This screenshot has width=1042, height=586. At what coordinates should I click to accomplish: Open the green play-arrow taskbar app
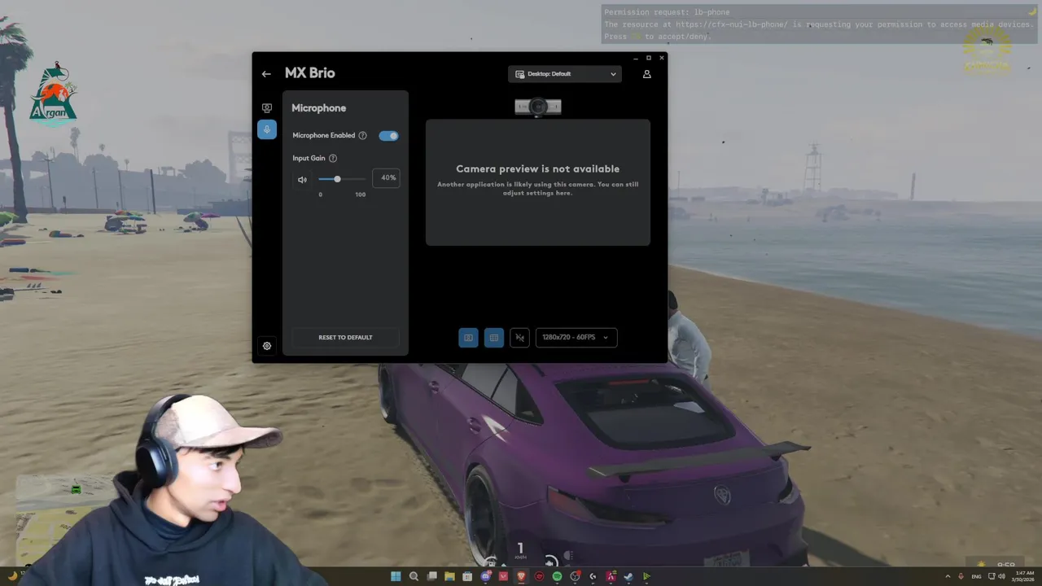click(x=646, y=576)
